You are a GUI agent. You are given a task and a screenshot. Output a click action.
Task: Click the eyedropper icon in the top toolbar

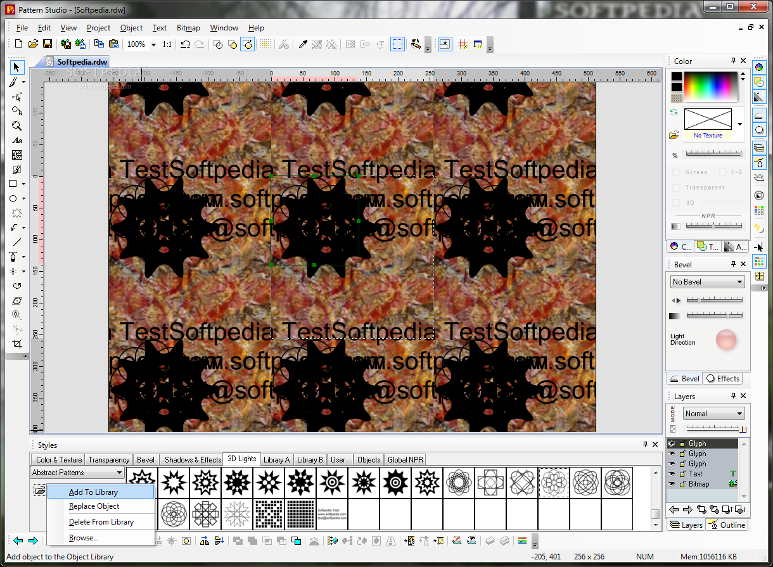point(303,44)
